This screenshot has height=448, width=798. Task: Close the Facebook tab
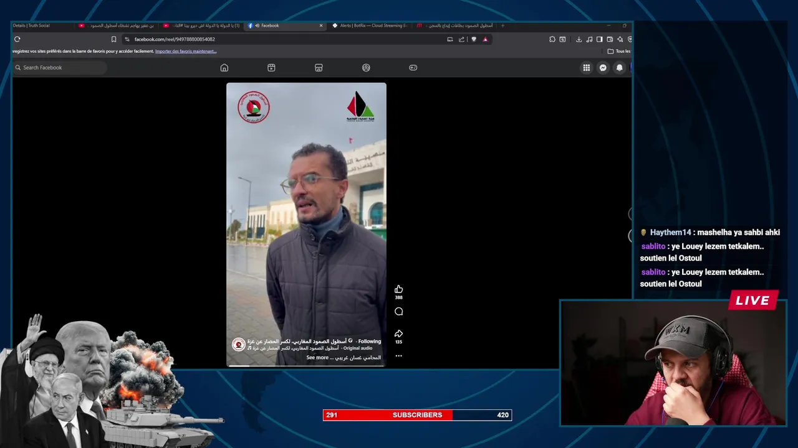tap(321, 26)
